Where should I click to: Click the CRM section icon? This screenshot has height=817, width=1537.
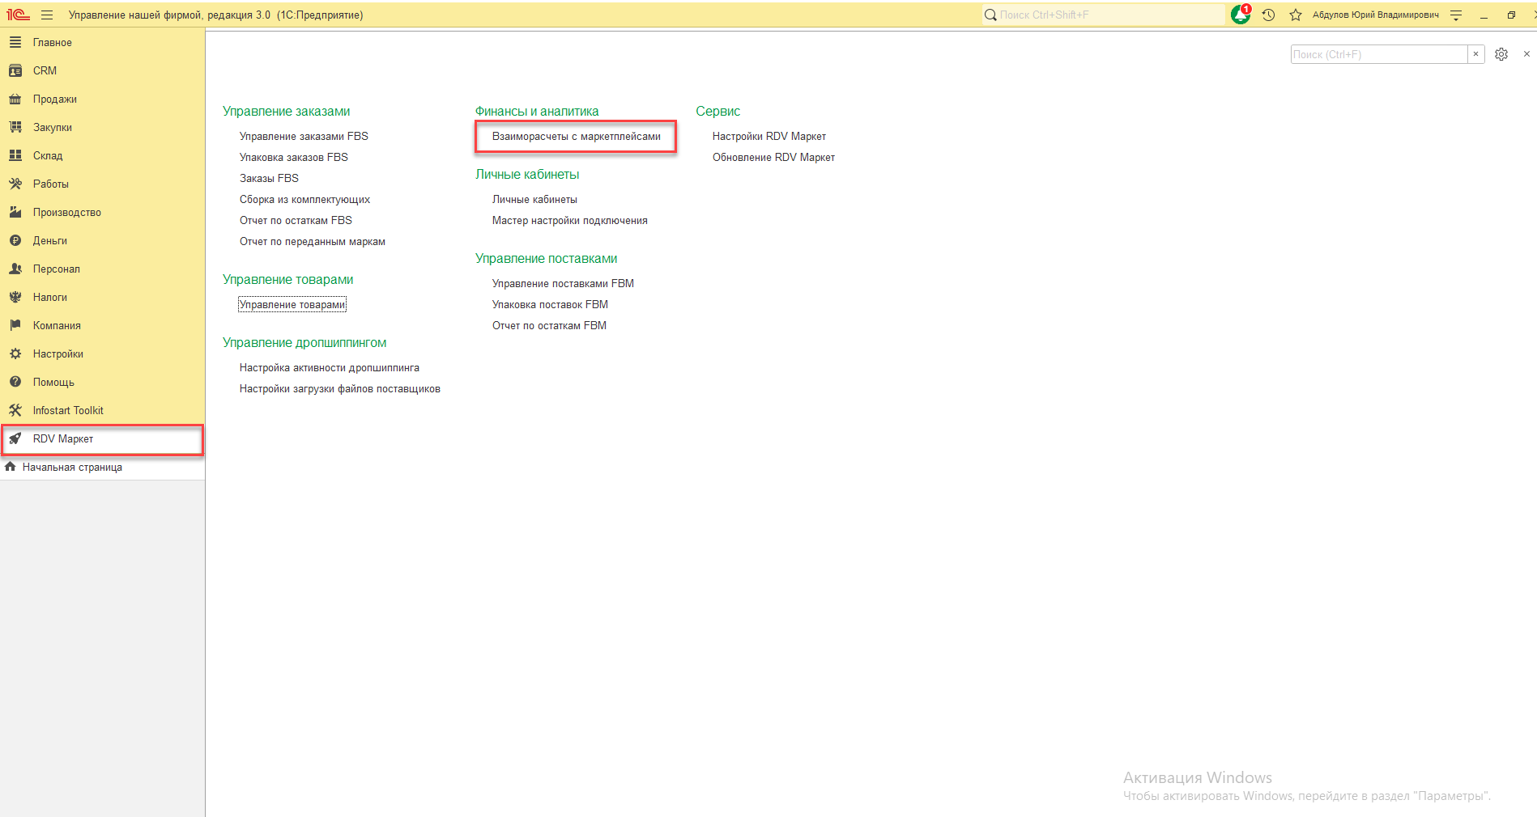(15, 70)
